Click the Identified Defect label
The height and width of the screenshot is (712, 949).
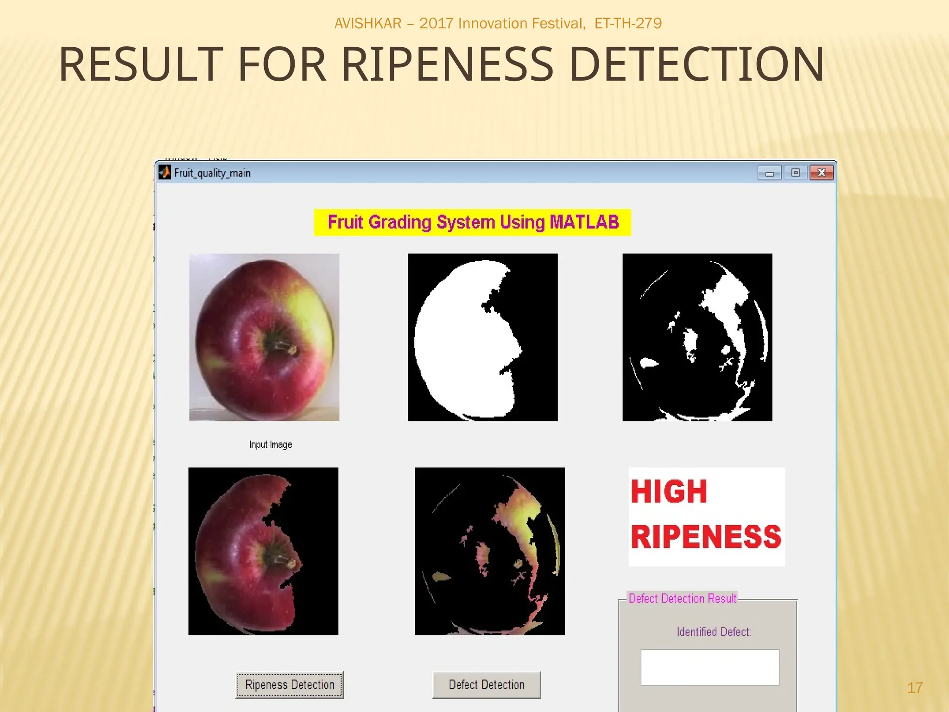(714, 632)
